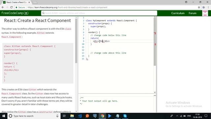The height and width of the screenshot is (119, 211).
Task: Click the People icon in tray
Action: pos(171,116)
